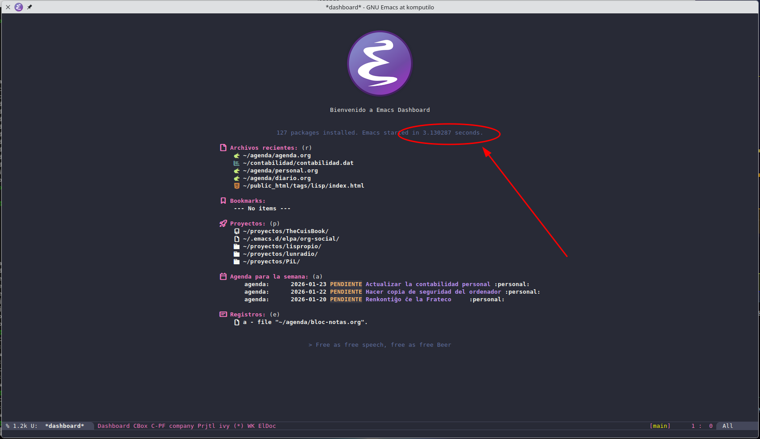
Task: Open register entry for bloc-notas.org
Action: point(305,322)
